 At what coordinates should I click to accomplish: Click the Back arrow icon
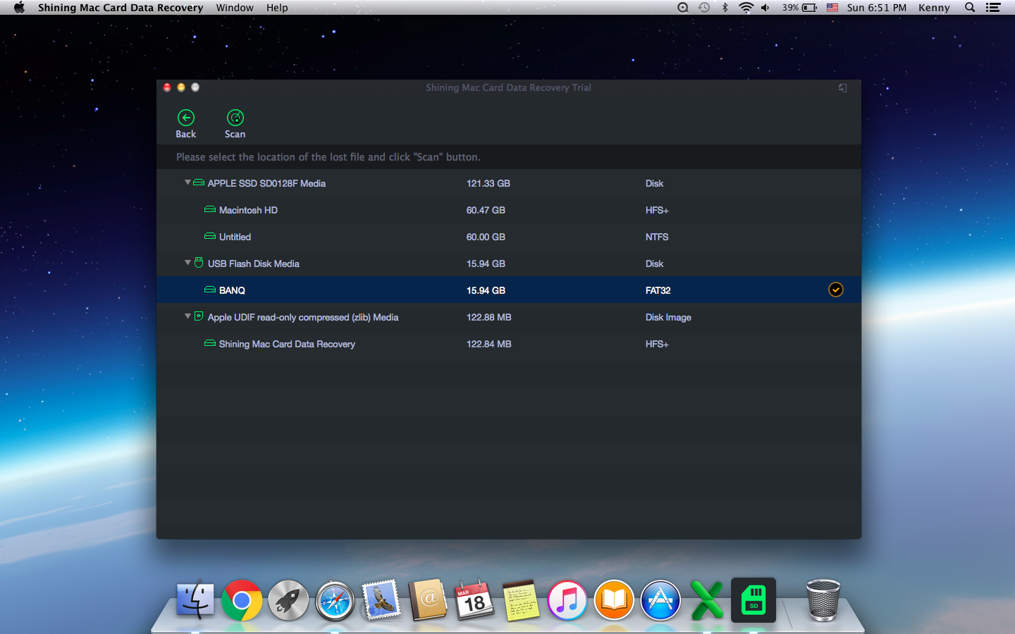pyautogui.click(x=186, y=118)
